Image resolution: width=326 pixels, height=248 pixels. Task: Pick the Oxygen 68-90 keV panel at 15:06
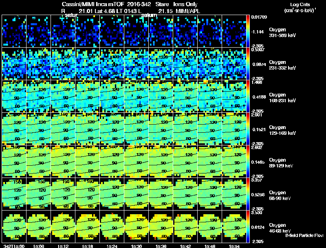coord(38,194)
